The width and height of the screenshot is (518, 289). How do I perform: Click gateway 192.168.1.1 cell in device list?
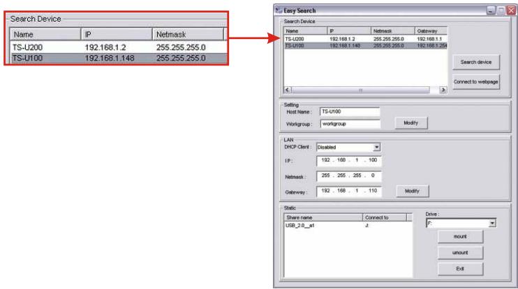(429, 39)
